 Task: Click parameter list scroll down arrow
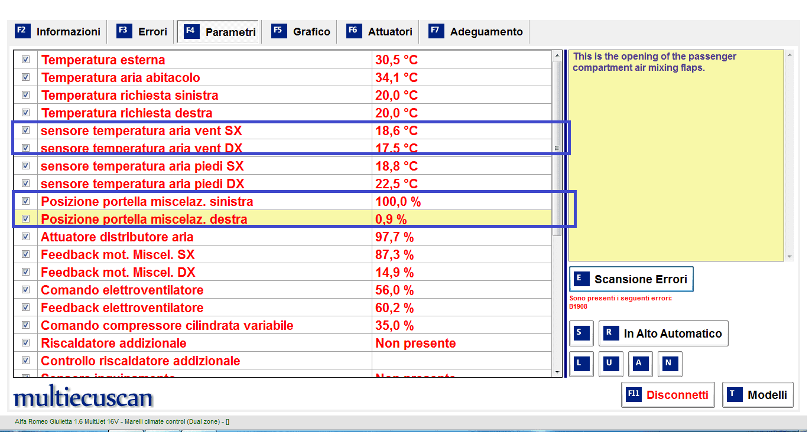pos(557,372)
